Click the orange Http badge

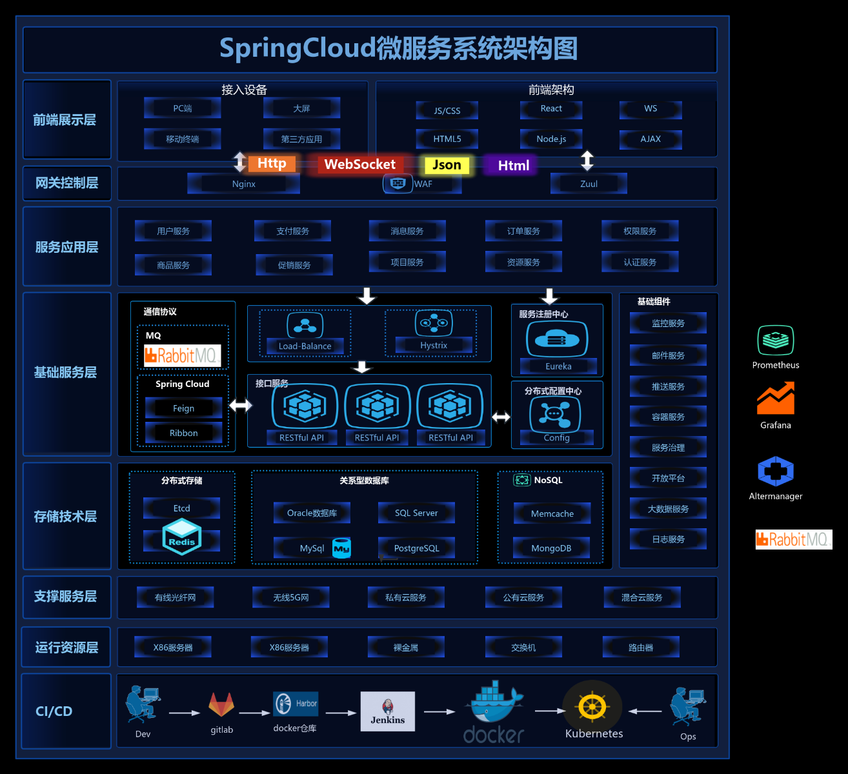point(272,163)
